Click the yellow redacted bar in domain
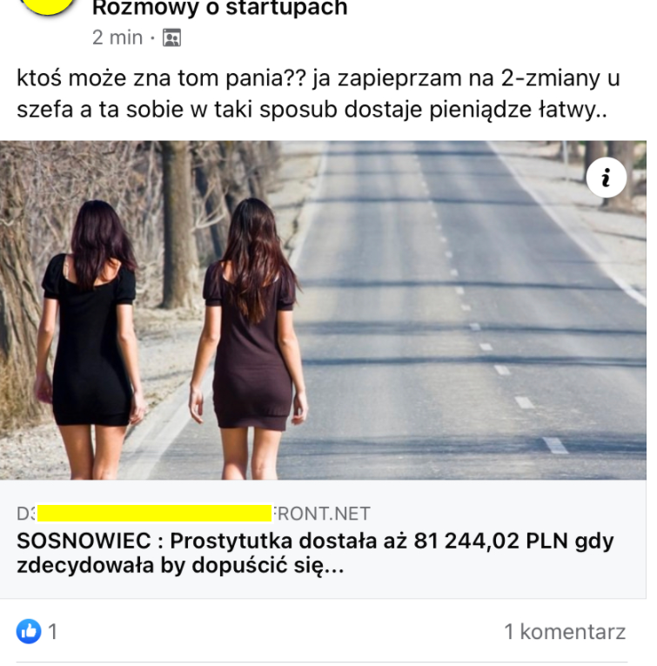 pyautogui.click(x=155, y=513)
